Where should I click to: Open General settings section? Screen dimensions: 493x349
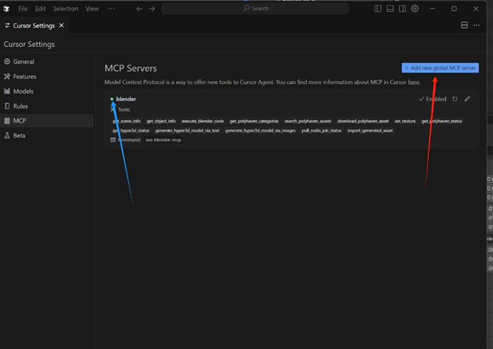(47, 61)
